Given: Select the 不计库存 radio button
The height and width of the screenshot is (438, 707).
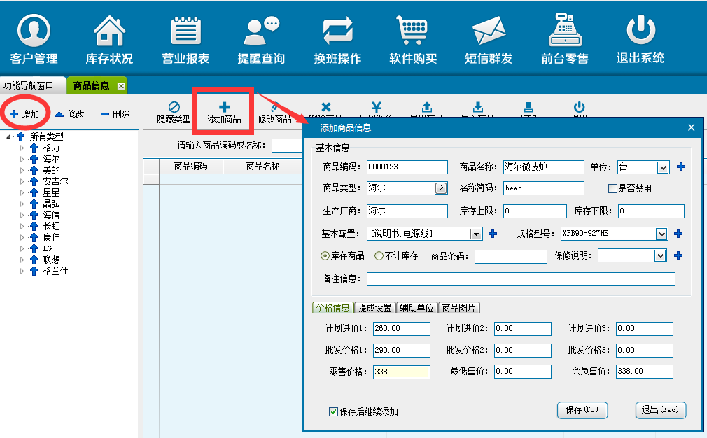Looking at the screenshot, I should [379, 256].
